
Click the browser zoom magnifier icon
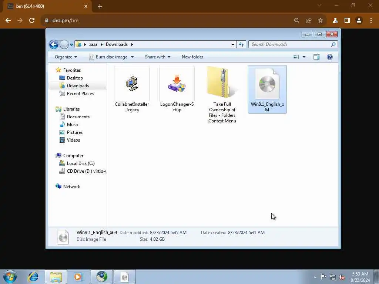coord(296,21)
